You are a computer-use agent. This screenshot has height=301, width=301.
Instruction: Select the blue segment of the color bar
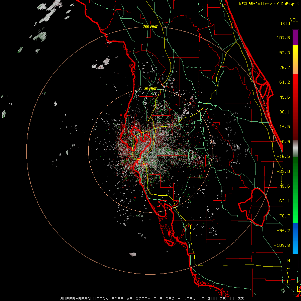pyautogui.click(x=295, y=238)
